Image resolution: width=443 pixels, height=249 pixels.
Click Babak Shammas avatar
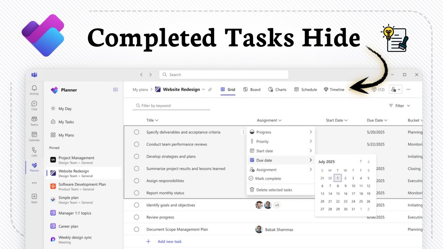pos(259,229)
